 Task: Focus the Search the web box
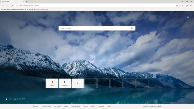(97, 28)
